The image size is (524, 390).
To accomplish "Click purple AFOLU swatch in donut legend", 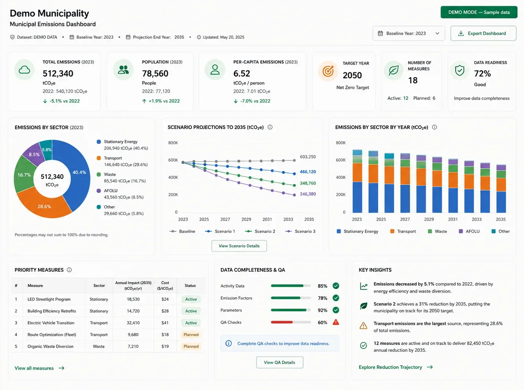I will [x=99, y=191].
